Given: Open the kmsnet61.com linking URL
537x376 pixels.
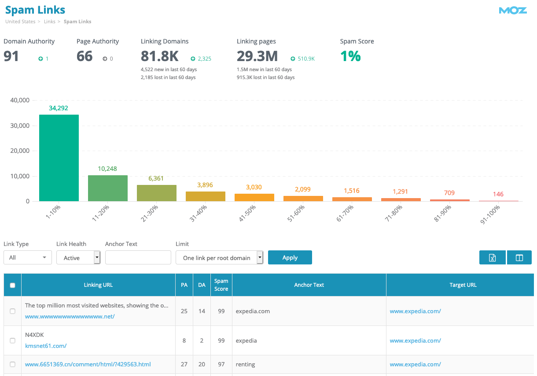Looking at the screenshot, I should [46, 346].
